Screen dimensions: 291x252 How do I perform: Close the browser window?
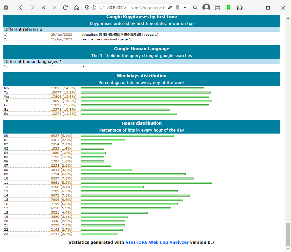tap(283, 8)
